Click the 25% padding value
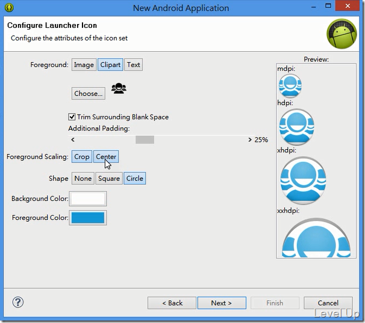The width and height of the screenshot is (365, 323). pyautogui.click(x=261, y=139)
